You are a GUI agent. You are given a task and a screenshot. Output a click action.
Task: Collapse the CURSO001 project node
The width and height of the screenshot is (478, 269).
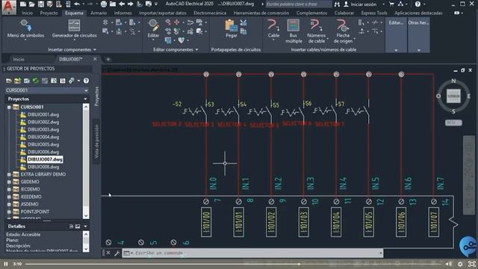tap(9, 107)
